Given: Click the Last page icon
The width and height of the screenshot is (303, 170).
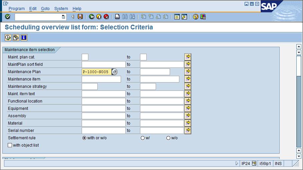Looking at the screenshot, I should pyautogui.click(x=166, y=17).
